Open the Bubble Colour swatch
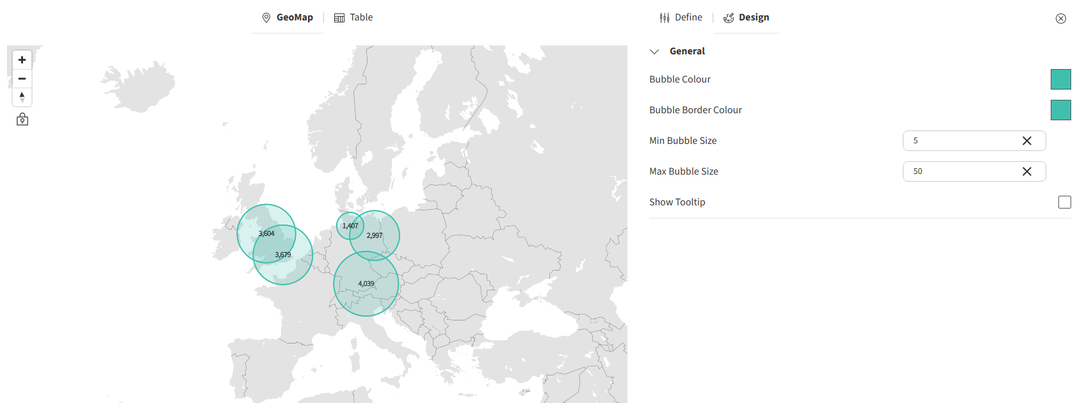 [1060, 79]
